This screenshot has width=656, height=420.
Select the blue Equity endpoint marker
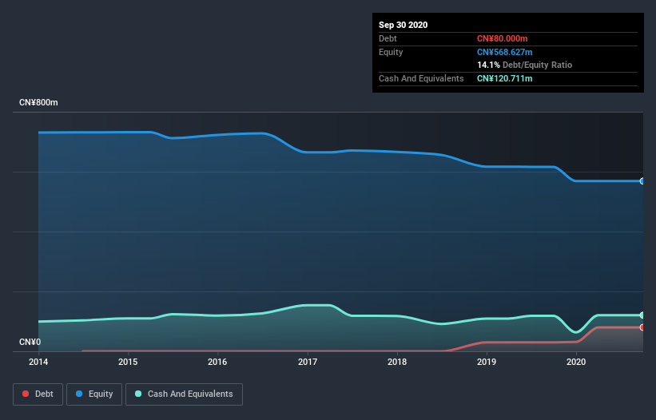tap(642, 181)
